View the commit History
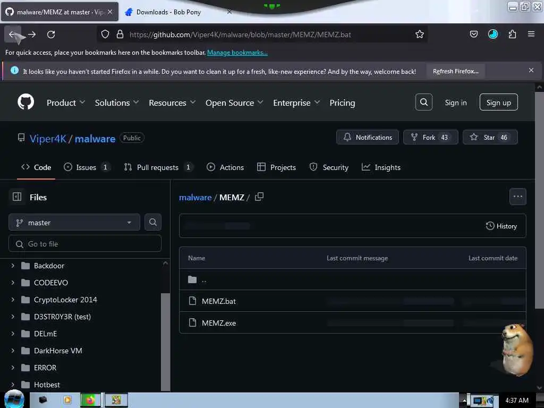This screenshot has height=408, width=544. (501, 226)
